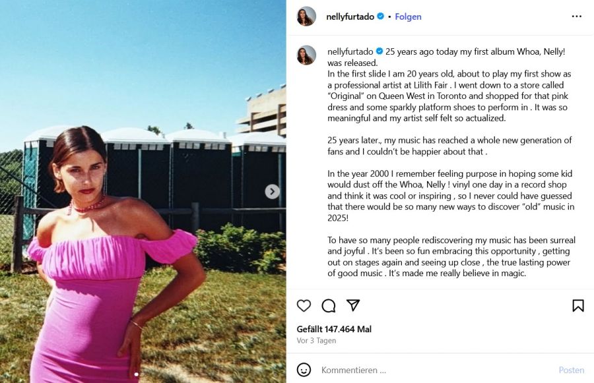This screenshot has width=594, height=383.
Task: Open the emoji picker smiley icon
Action: 304,370
